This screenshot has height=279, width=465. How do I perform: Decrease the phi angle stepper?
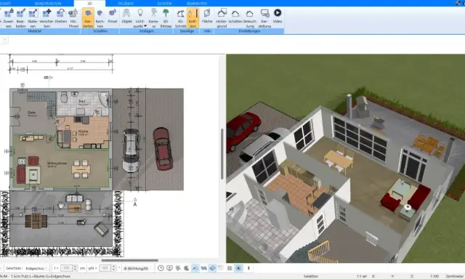tap(113, 270)
